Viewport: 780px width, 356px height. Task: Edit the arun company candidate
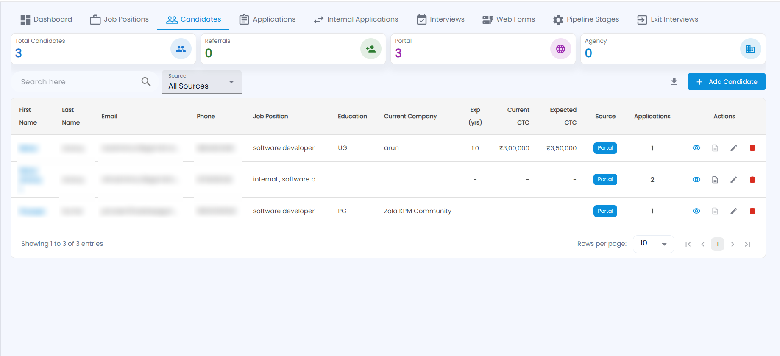coord(734,148)
